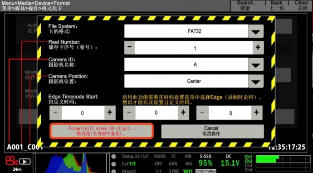Increase the Reel Number with plus
The image size is (313, 173).
point(258,48)
